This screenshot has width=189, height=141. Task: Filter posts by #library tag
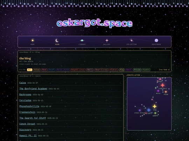[x=114, y=70]
